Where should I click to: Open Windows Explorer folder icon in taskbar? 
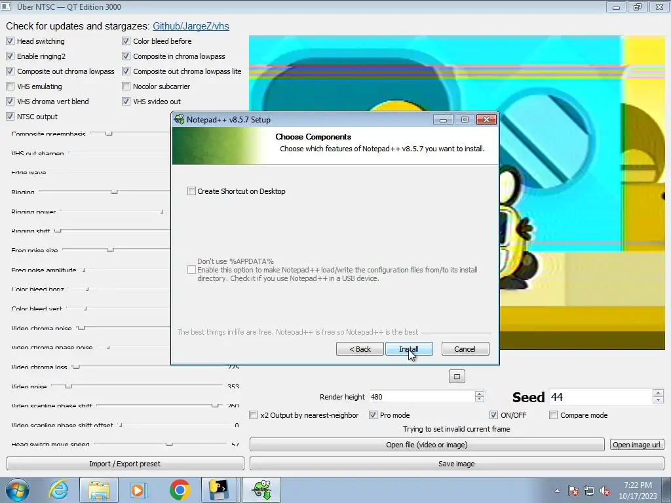(99, 490)
